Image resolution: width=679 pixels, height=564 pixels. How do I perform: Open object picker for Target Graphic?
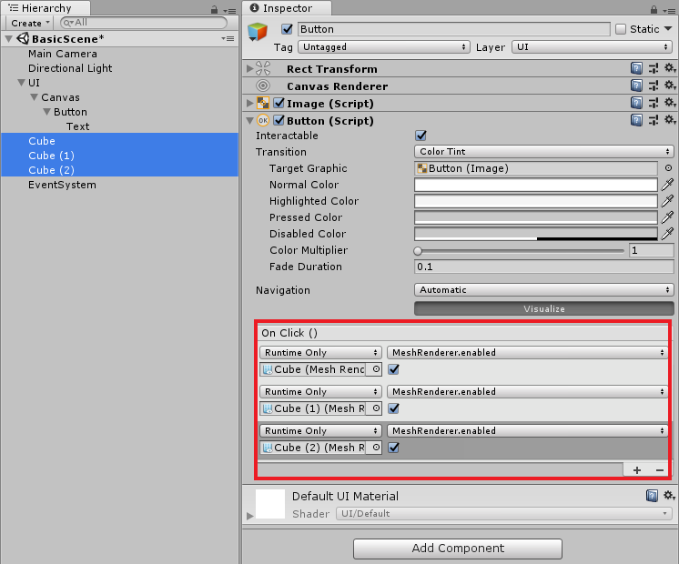pos(668,168)
